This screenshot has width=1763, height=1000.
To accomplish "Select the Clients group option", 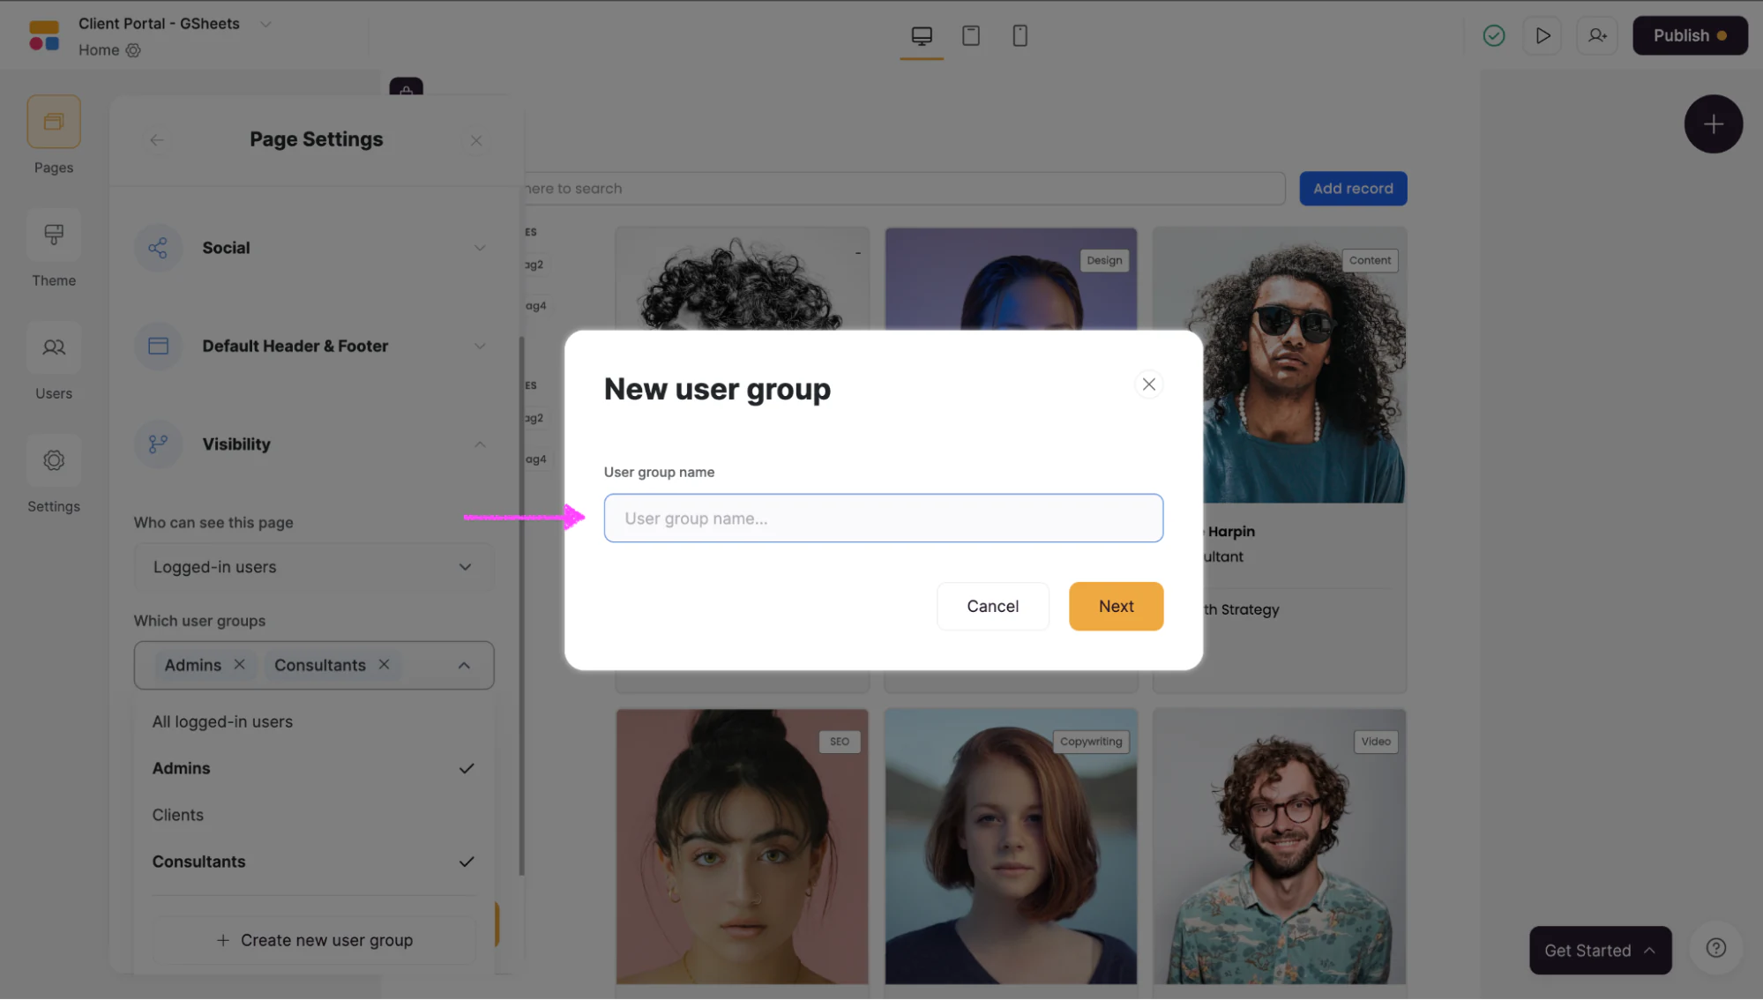I will pos(313,815).
